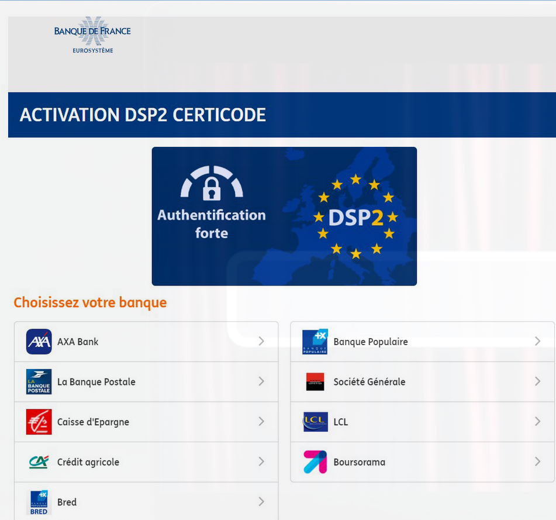This screenshot has width=556, height=520.
Task: Open the Bred row chevron
Action: (261, 501)
